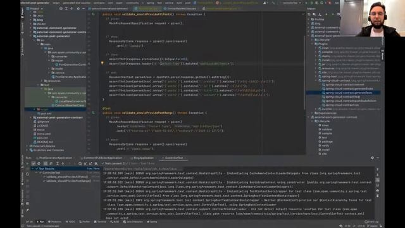Image resolution: width=405 pixels, height=228 pixels.
Task: Select ContractBaseTestClass in Project tree
Action: tap(68, 105)
